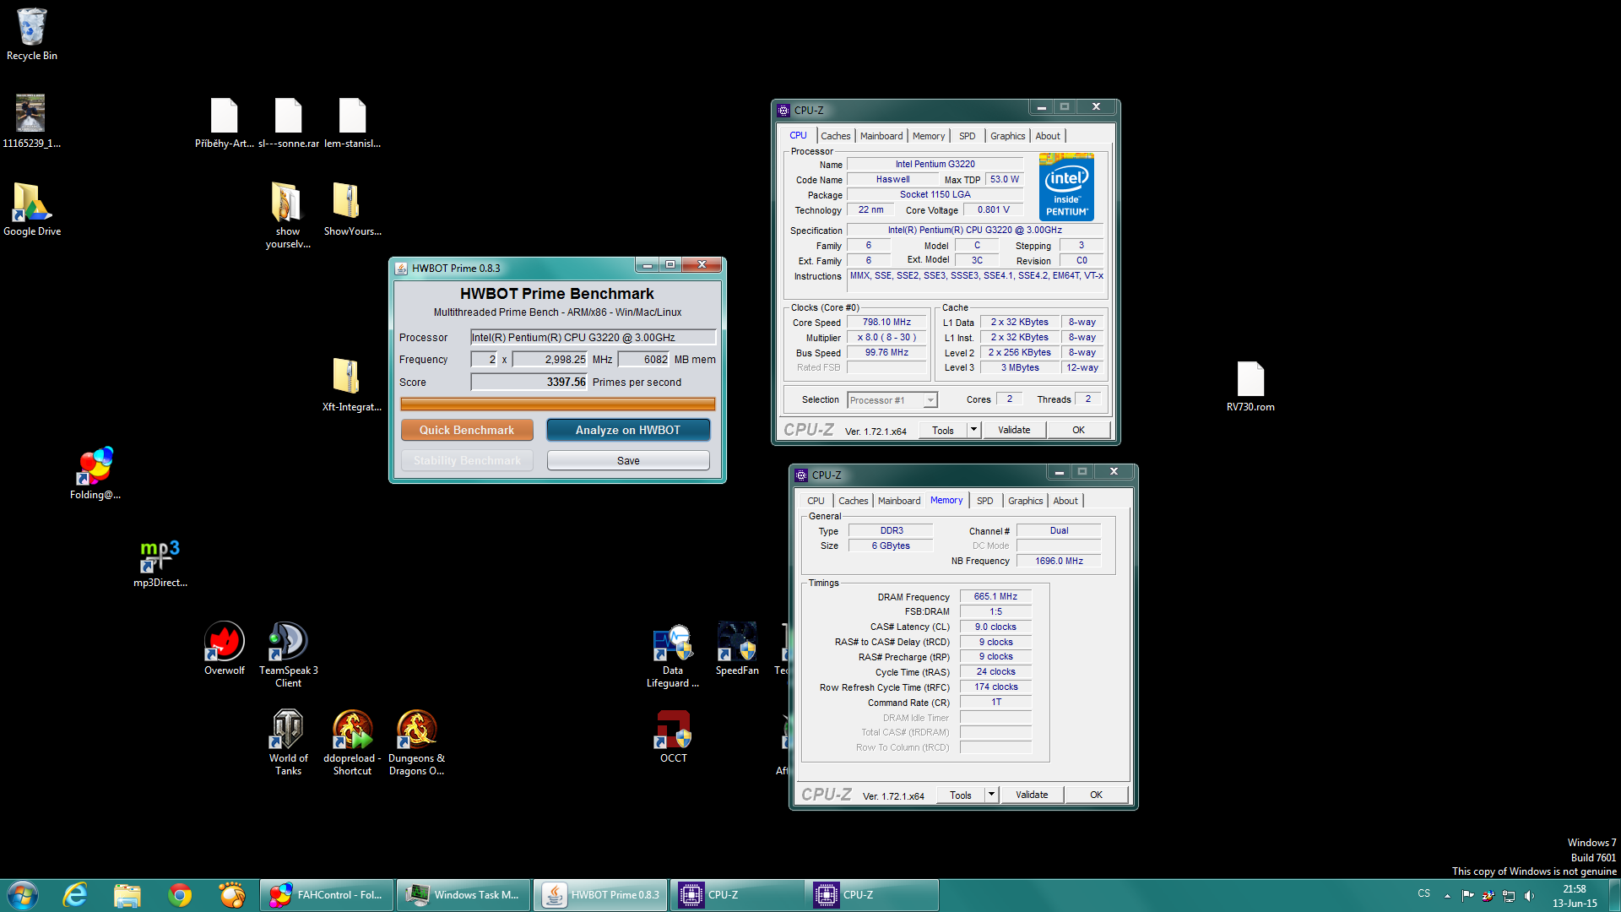Switch to SPD tab in upper CPU-Z window
The width and height of the screenshot is (1621, 912).
pos(967,136)
